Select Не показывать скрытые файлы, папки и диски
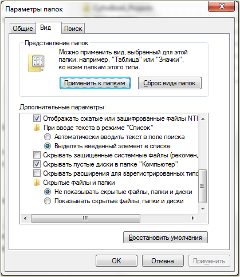Image resolution: width=240 pixels, height=277 pixels. pos(48,192)
